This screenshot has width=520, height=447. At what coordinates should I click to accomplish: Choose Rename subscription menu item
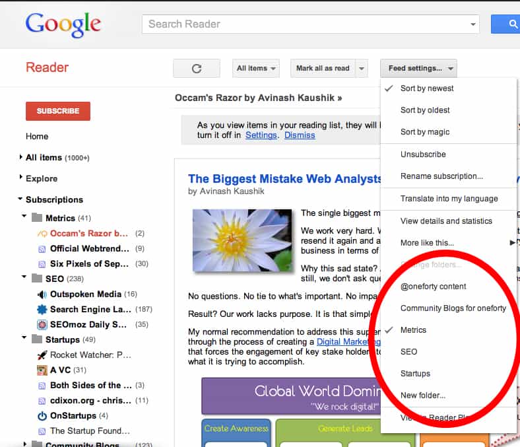coord(449,176)
